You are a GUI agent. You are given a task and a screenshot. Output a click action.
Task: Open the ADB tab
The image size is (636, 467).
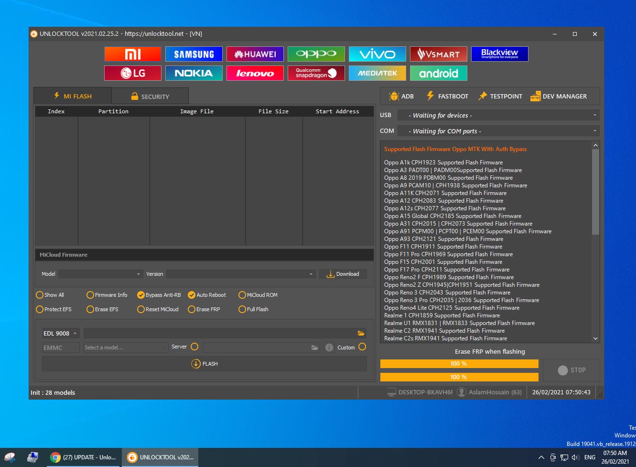click(401, 96)
